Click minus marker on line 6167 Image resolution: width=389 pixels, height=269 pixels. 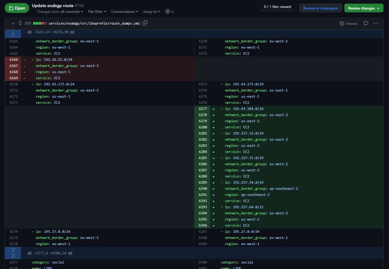[x=24, y=66]
